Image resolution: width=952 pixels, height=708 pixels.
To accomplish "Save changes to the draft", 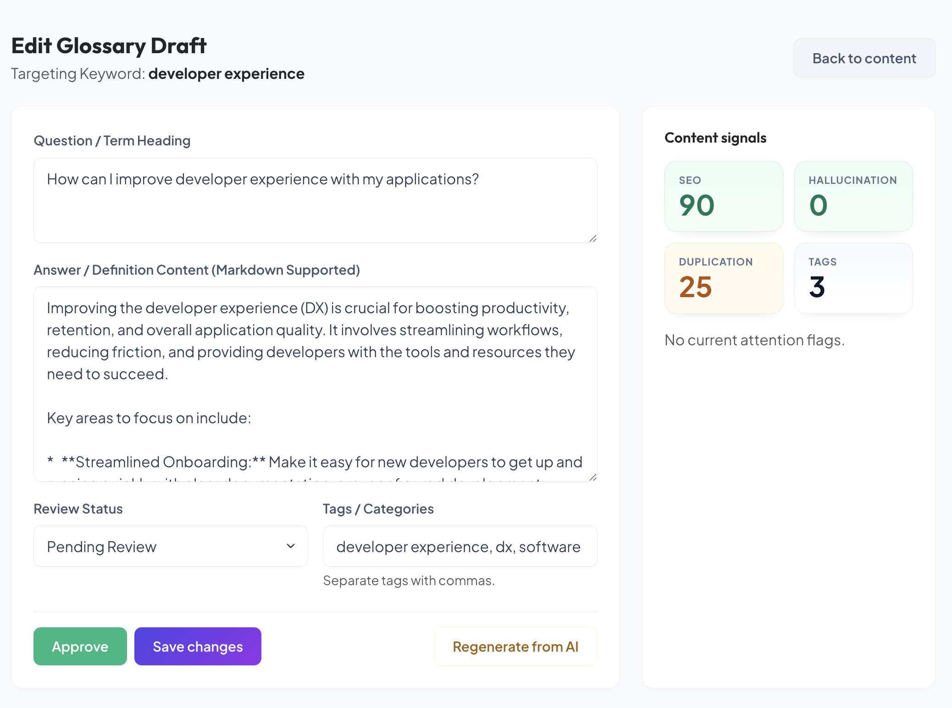I will [x=198, y=646].
